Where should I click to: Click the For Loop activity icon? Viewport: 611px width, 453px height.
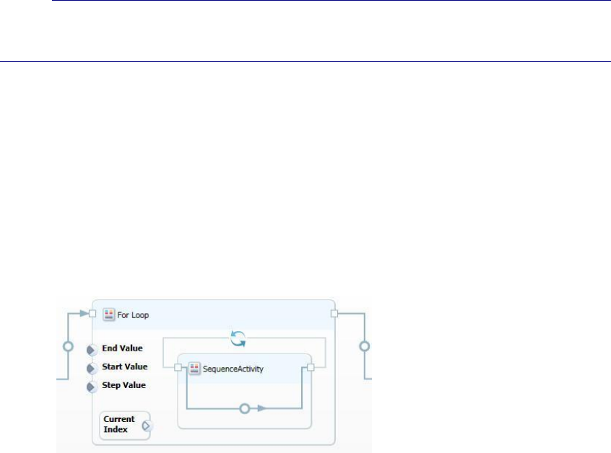pyautogui.click(x=109, y=314)
